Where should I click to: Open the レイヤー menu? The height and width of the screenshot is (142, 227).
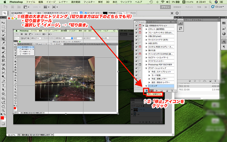pyautogui.click(x=63, y=2)
